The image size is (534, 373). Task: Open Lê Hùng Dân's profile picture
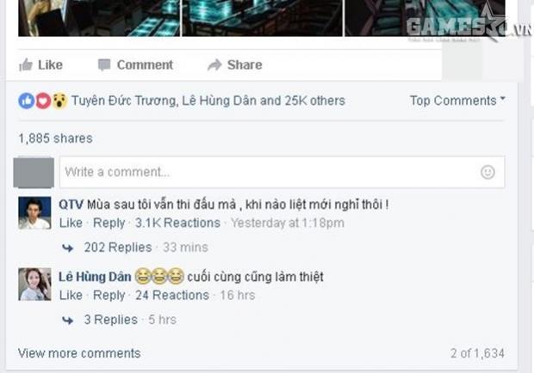click(34, 284)
